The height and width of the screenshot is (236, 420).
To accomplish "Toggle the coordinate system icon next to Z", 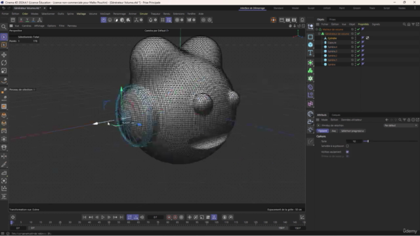I will coord(39,20).
